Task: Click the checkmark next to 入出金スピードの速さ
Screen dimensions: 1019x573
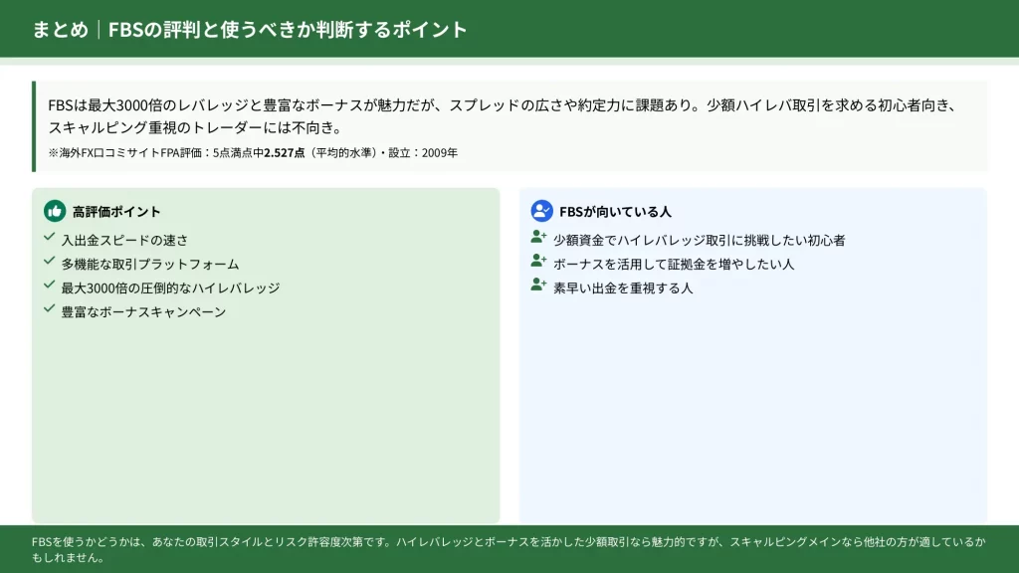Action: [50, 238]
